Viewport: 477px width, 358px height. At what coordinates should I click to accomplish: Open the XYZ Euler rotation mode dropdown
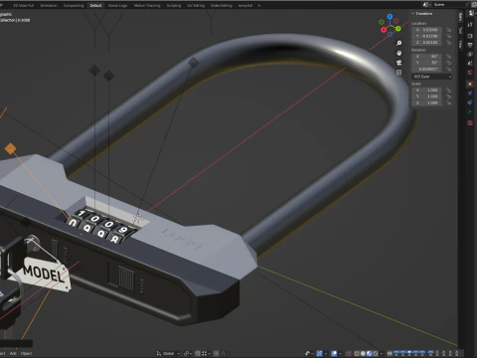432,77
